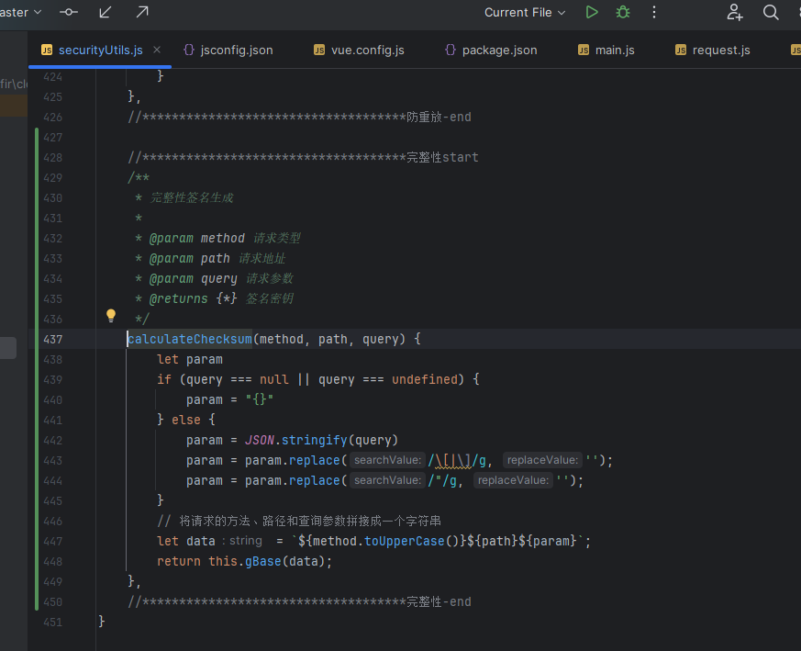The width and height of the screenshot is (801, 651).
Task: Click the commit icon in the toolbar
Action: tap(69, 12)
